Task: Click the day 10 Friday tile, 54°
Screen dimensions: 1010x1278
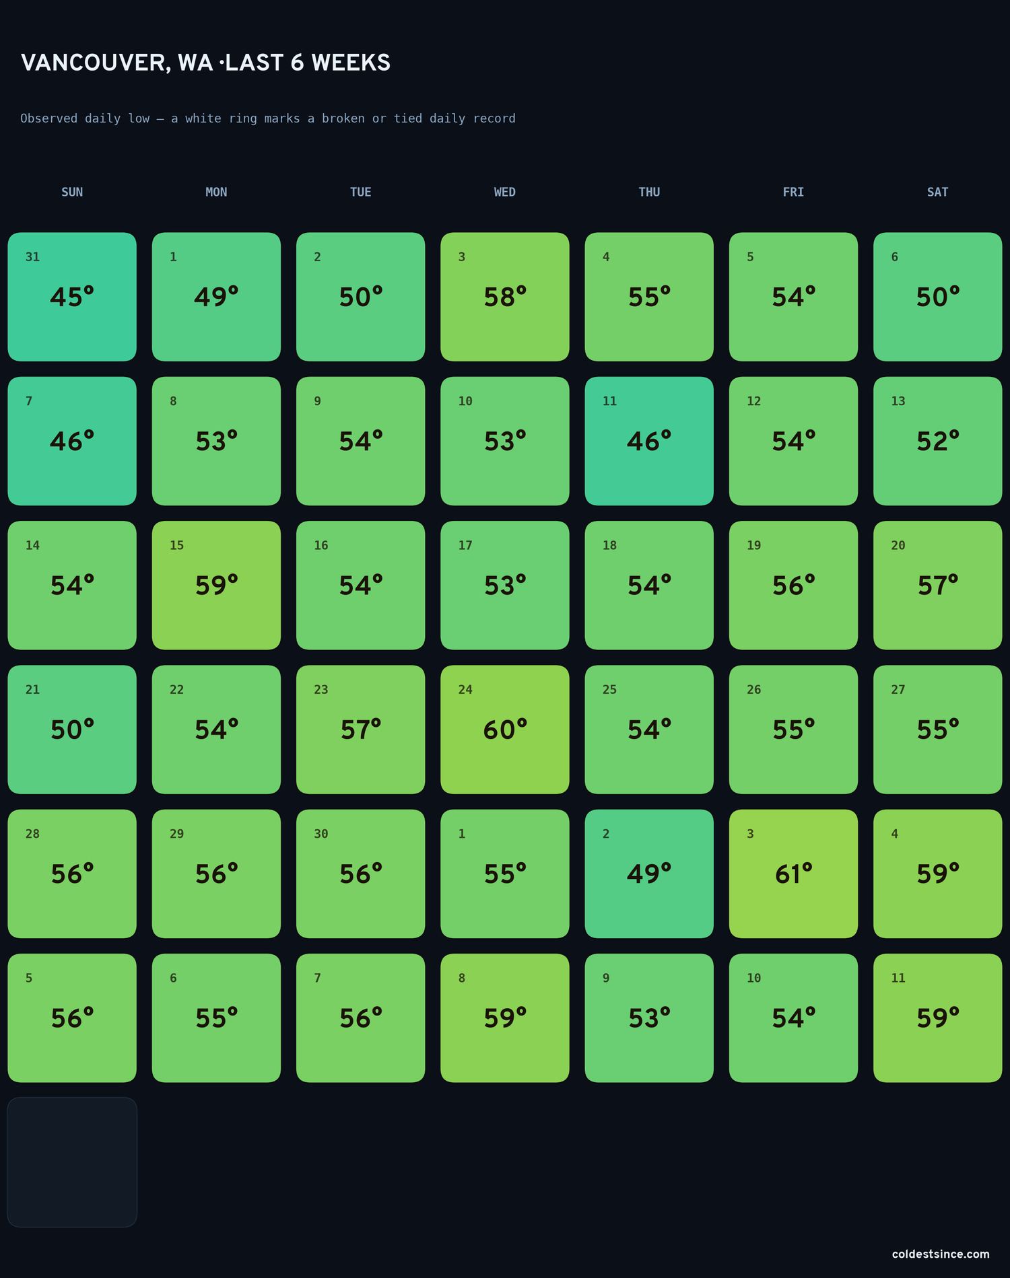Action: click(x=793, y=1018)
